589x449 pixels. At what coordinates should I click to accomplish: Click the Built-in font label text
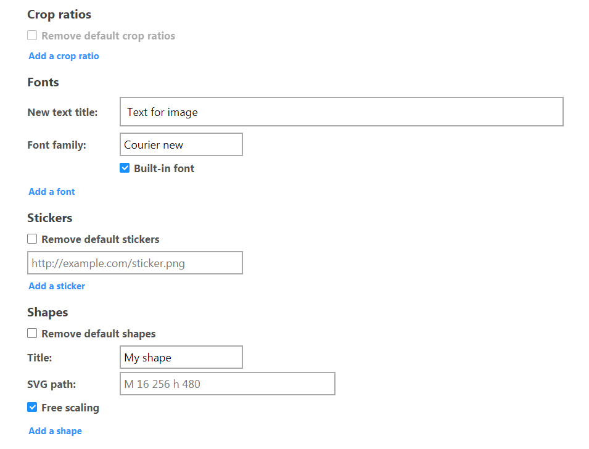pyautogui.click(x=164, y=168)
